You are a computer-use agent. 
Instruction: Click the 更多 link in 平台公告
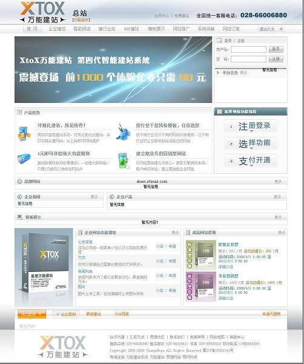[x=243, y=73]
